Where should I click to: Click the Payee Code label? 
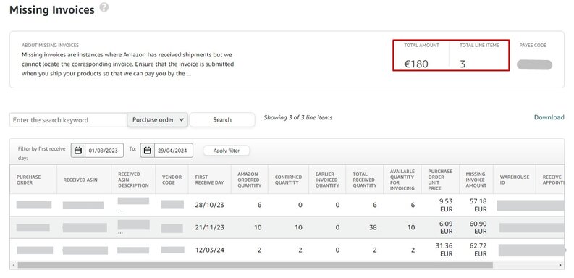pyautogui.click(x=533, y=46)
